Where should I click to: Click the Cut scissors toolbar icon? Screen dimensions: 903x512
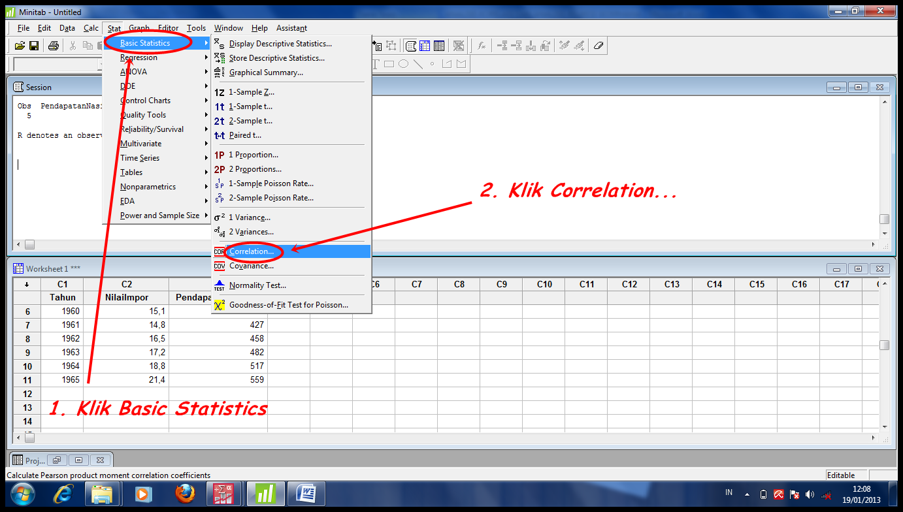tap(73, 46)
